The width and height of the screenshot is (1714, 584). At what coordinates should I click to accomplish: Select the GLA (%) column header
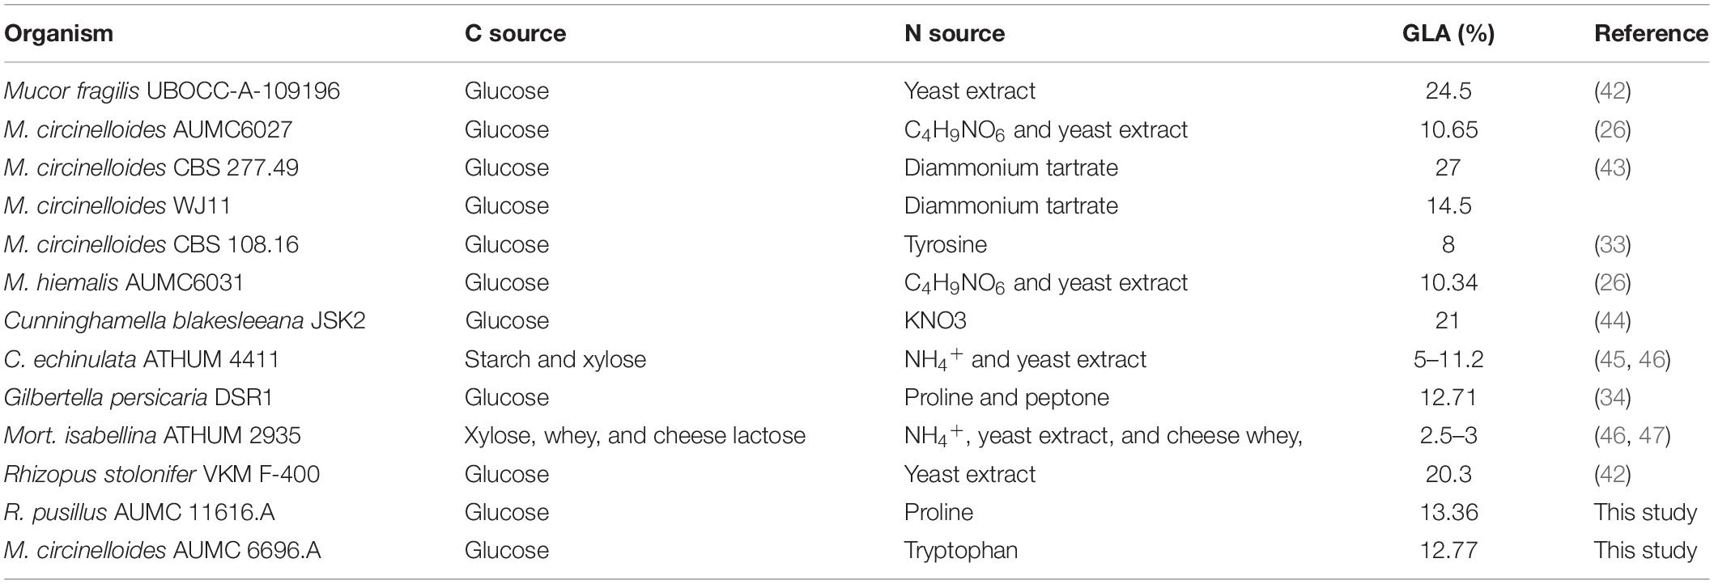[x=1448, y=33]
